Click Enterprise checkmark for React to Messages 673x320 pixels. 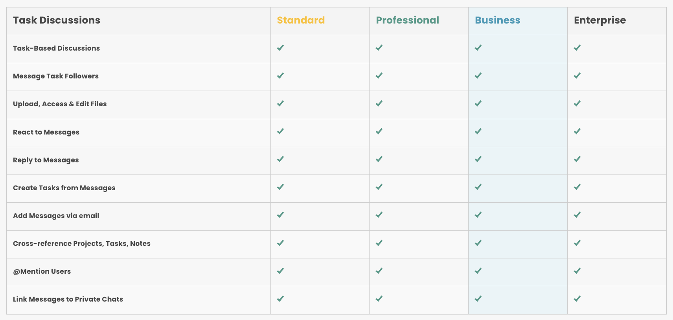click(577, 131)
